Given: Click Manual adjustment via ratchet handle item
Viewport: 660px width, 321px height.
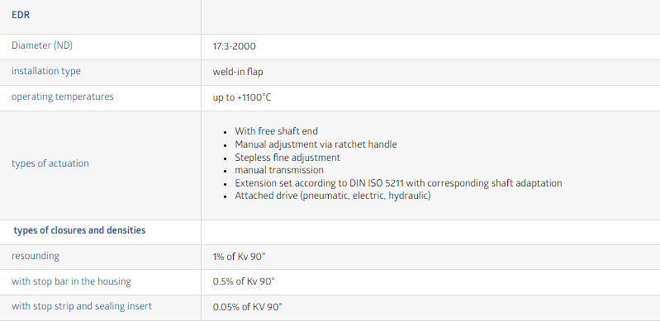Looking at the screenshot, I should click(x=316, y=144).
